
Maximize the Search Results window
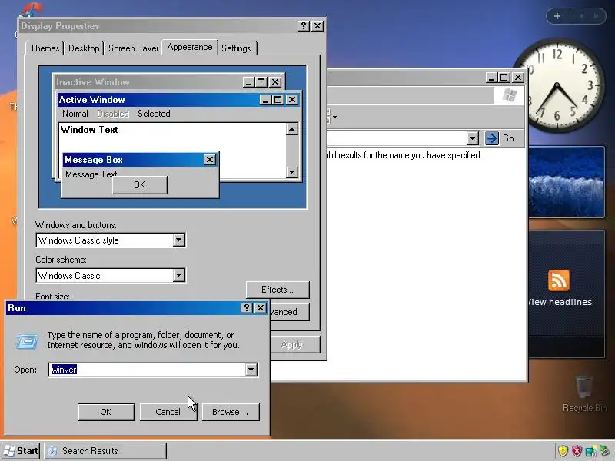pos(504,78)
